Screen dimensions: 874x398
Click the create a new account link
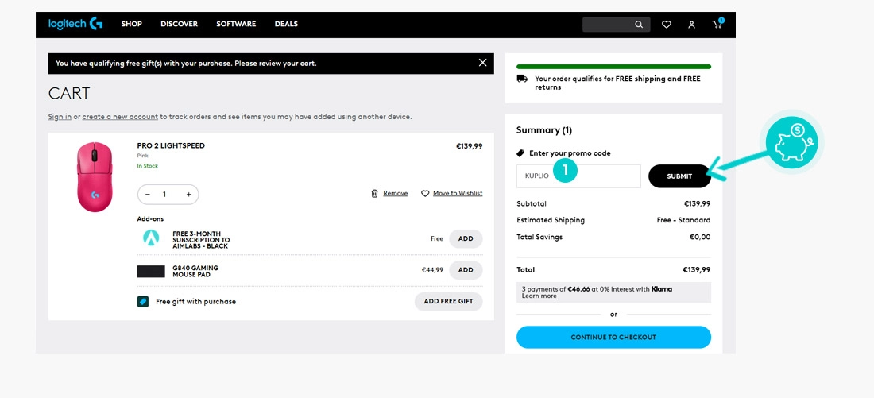click(x=120, y=117)
